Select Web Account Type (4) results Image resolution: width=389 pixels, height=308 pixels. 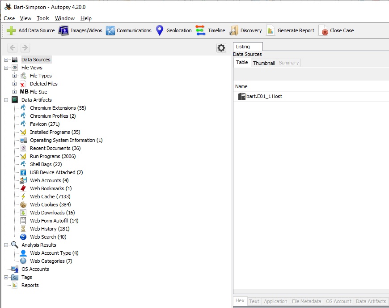[x=54, y=253]
